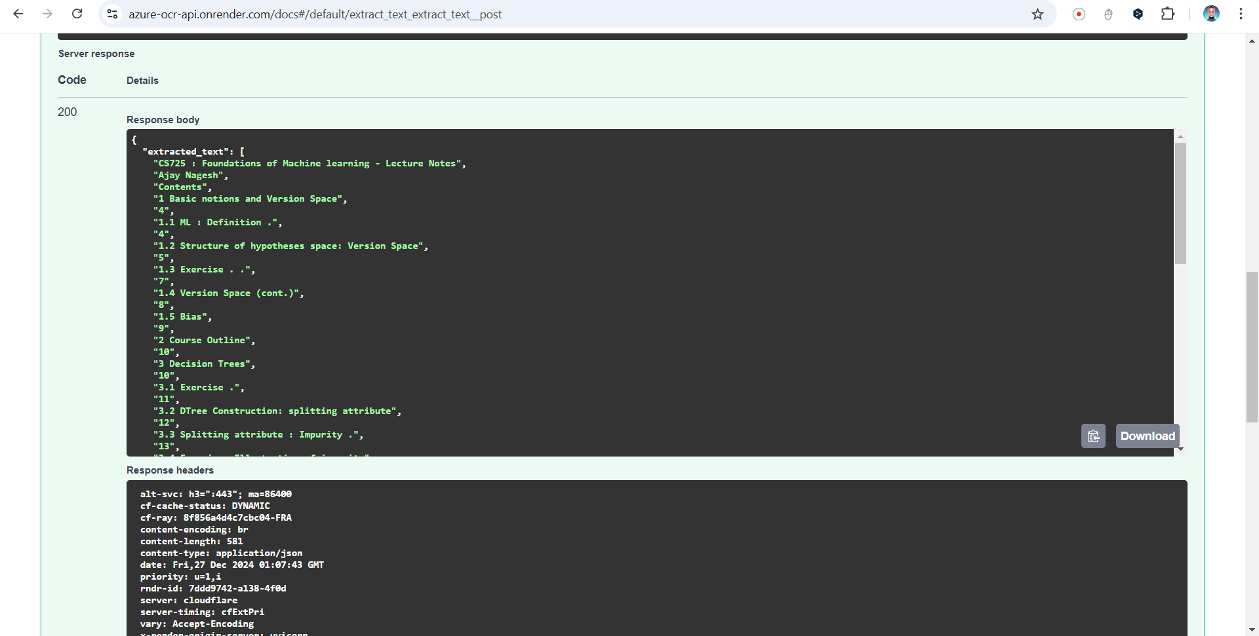This screenshot has width=1259, height=636.
Task: Click the response body scrollbar thumb
Action: point(1180,203)
